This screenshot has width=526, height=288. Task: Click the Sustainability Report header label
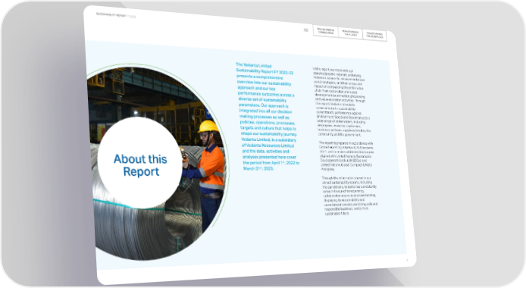(x=111, y=14)
